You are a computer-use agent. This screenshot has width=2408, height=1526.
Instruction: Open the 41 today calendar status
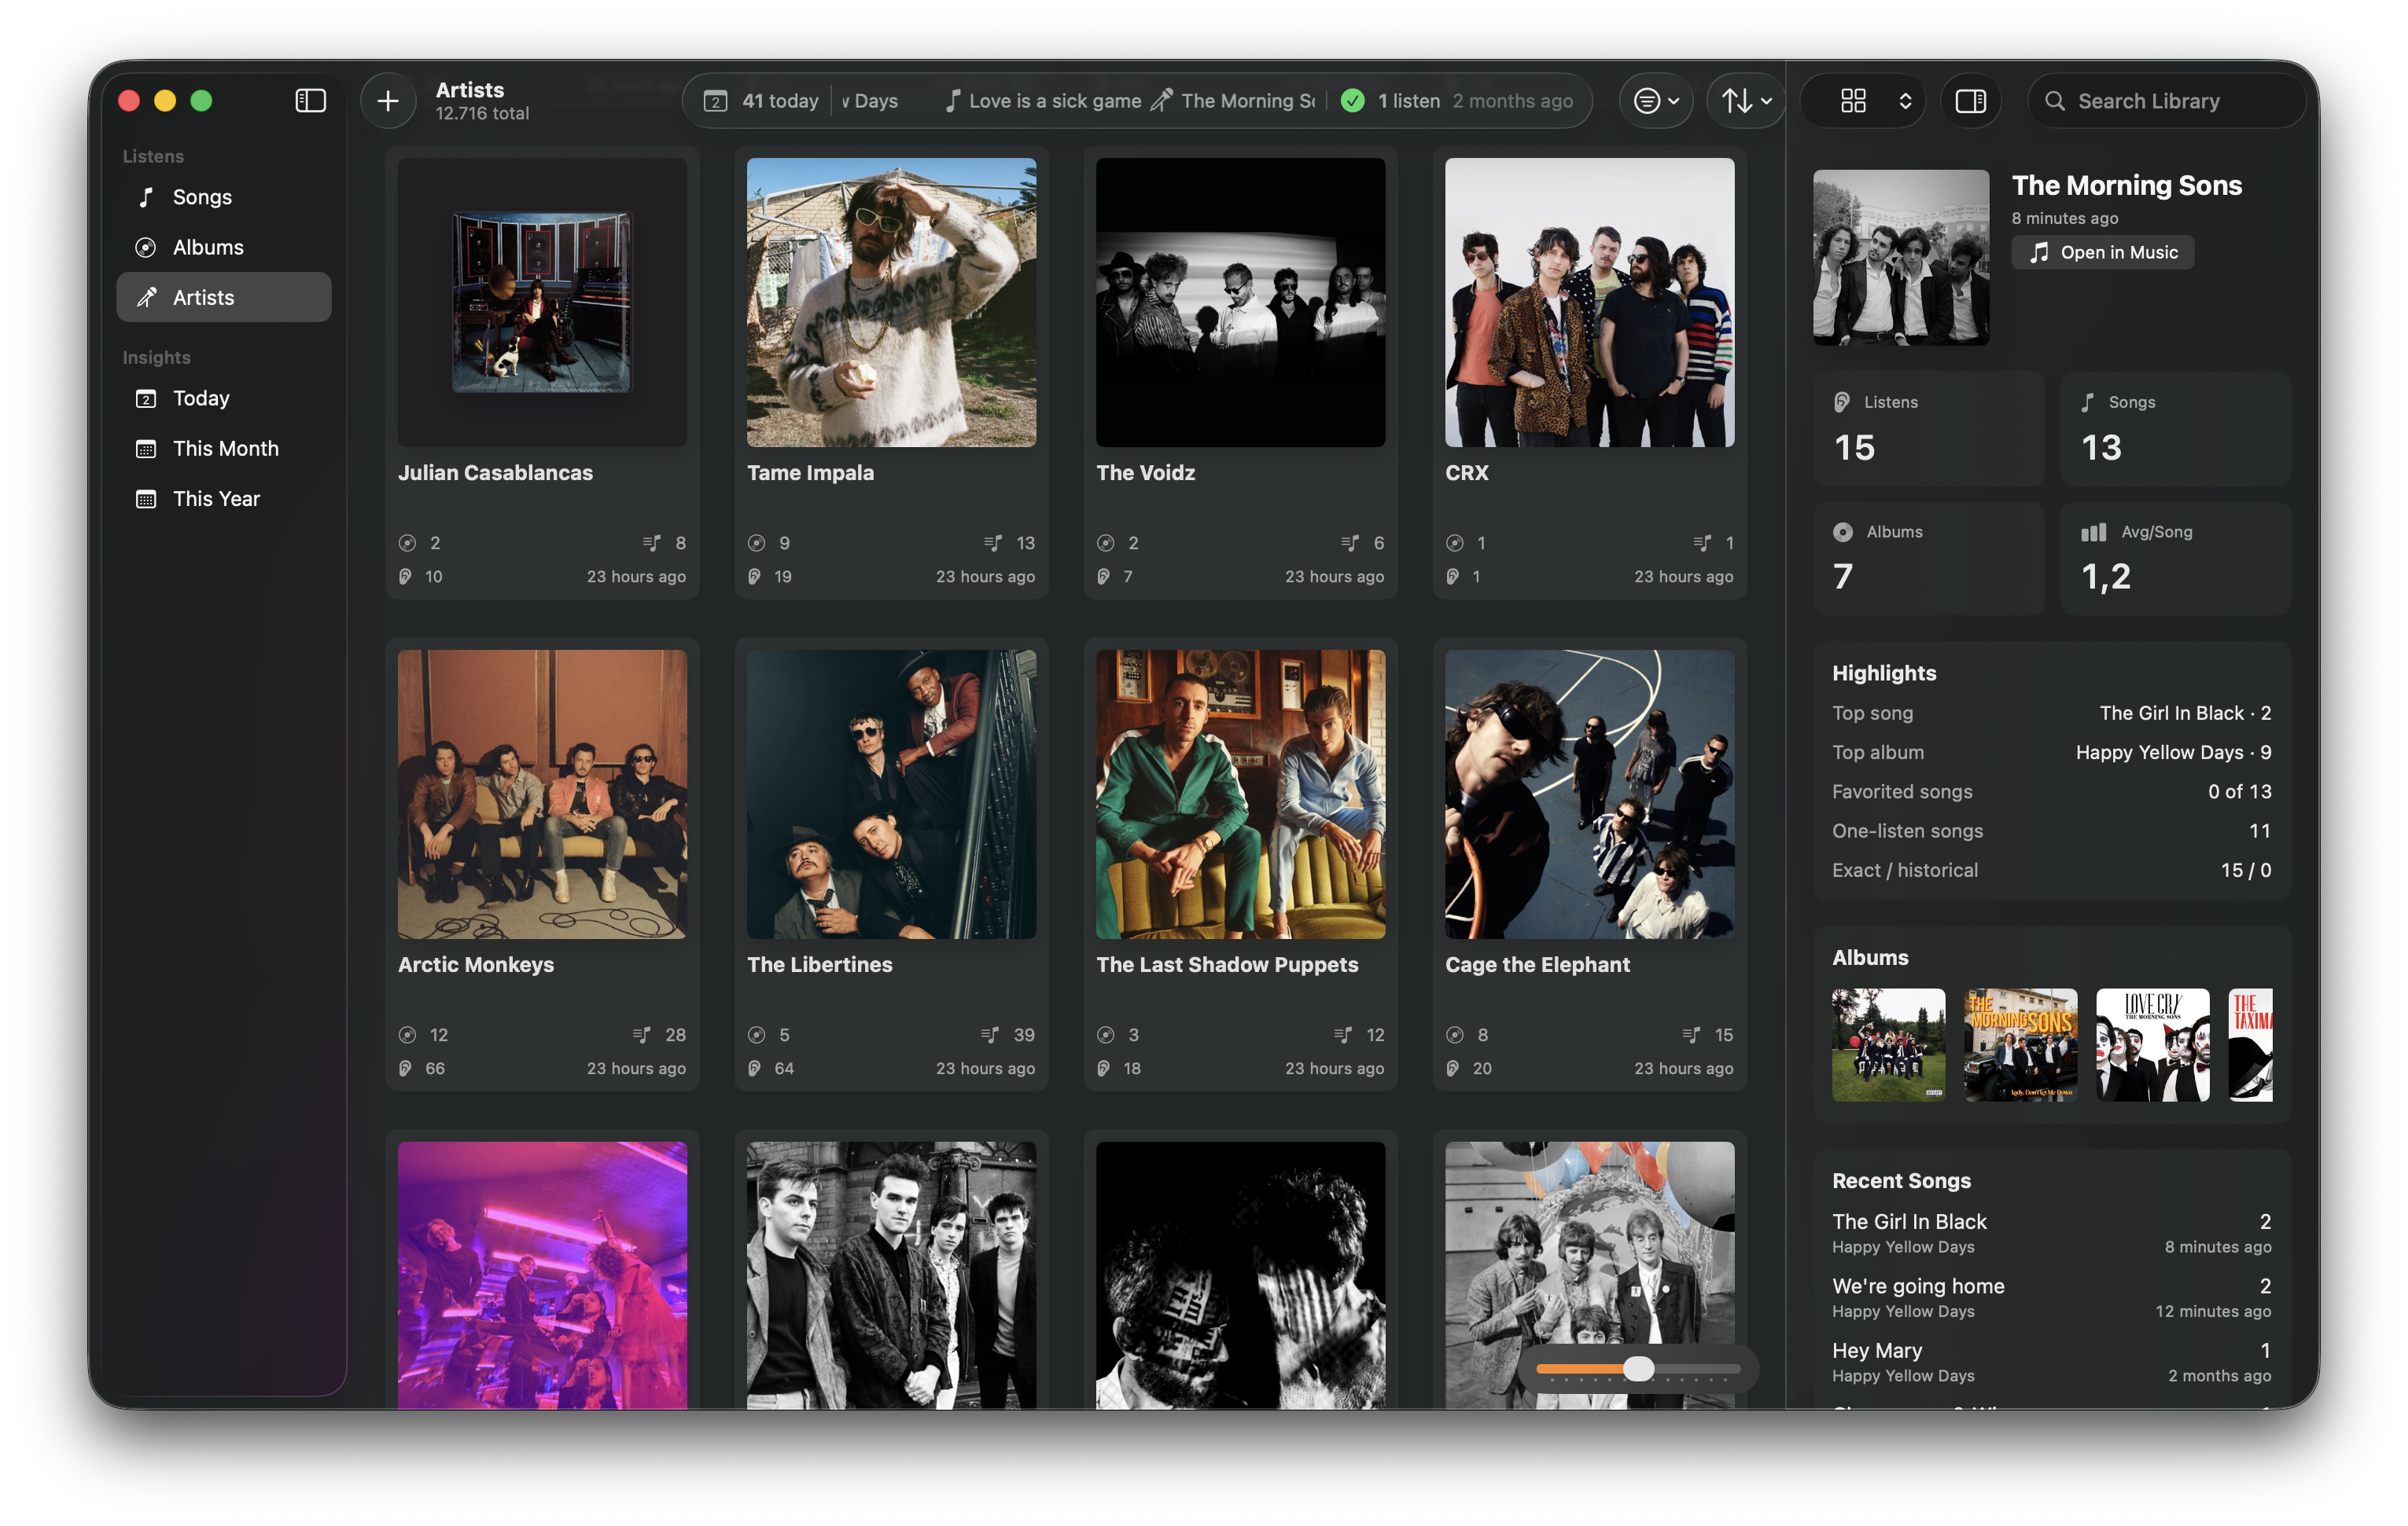click(x=762, y=101)
